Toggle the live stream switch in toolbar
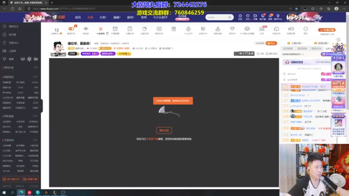Image resolution: width=349 pixels, height=196 pixels. point(71,29)
